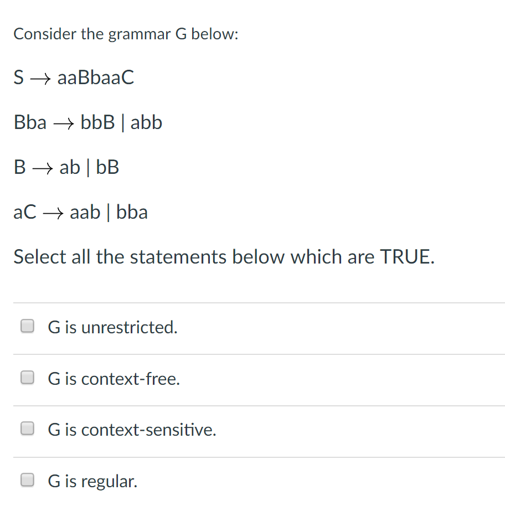The height and width of the screenshot is (516, 505).
Task: Select the 'G is context-sensitive' answer option
Action: coord(131,430)
